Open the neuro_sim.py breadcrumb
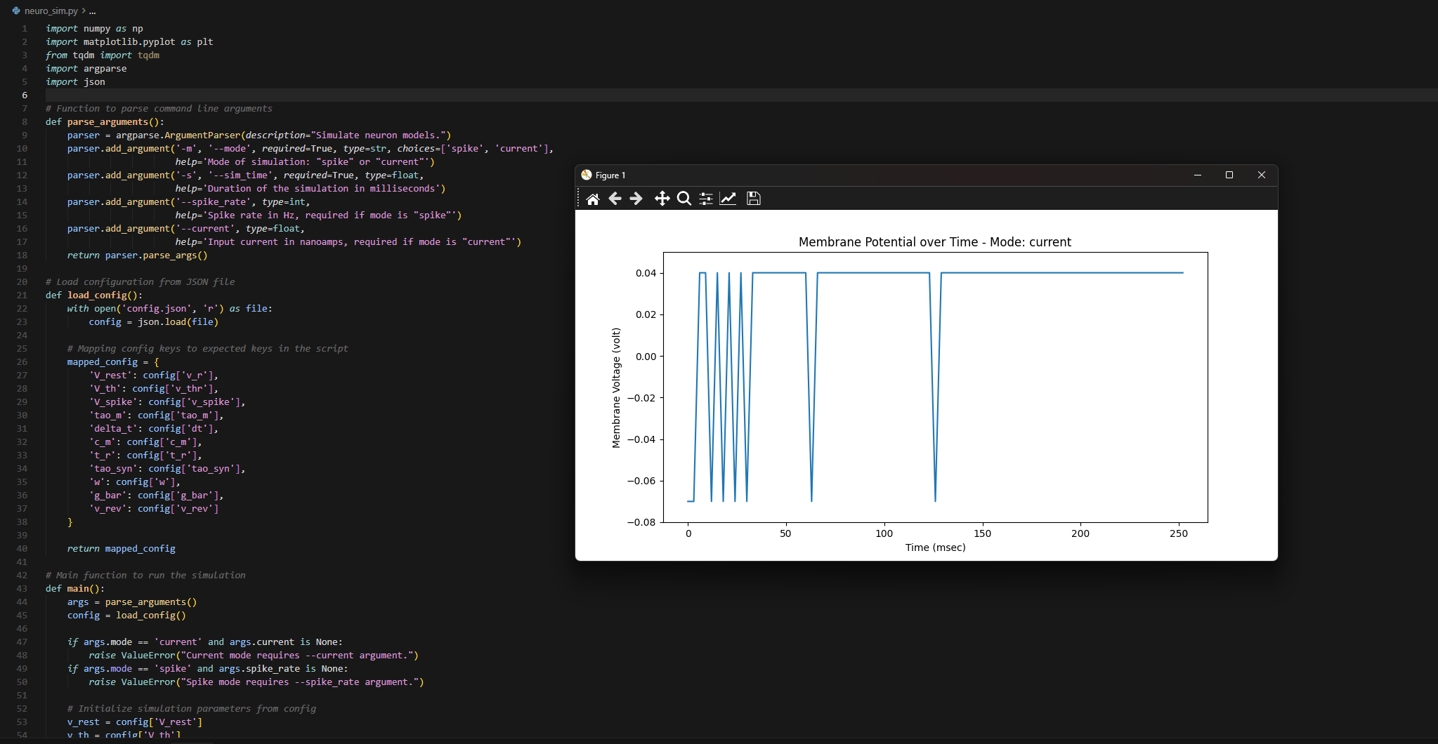 point(51,11)
